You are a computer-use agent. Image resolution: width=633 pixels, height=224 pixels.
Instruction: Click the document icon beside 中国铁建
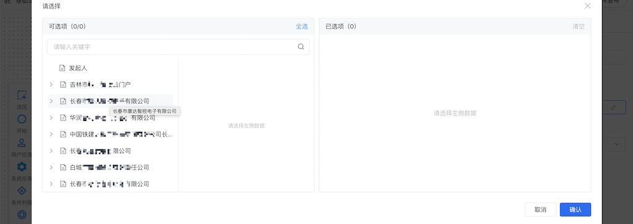pyautogui.click(x=63, y=134)
